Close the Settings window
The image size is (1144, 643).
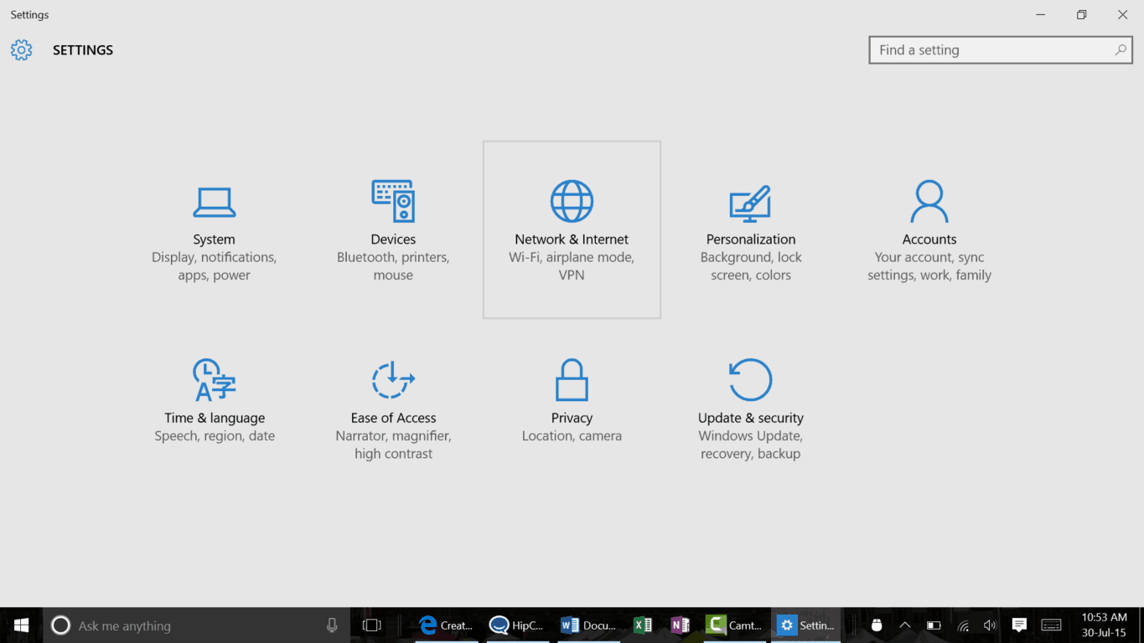pyautogui.click(x=1122, y=14)
